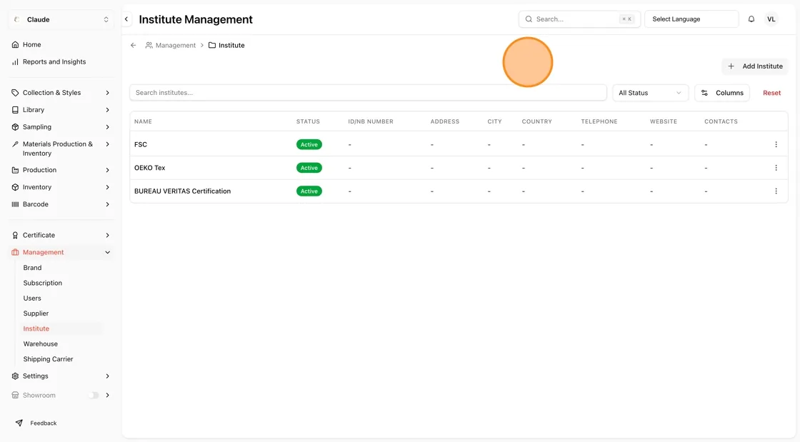Go back using breadcrumb arrow

pos(133,46)
